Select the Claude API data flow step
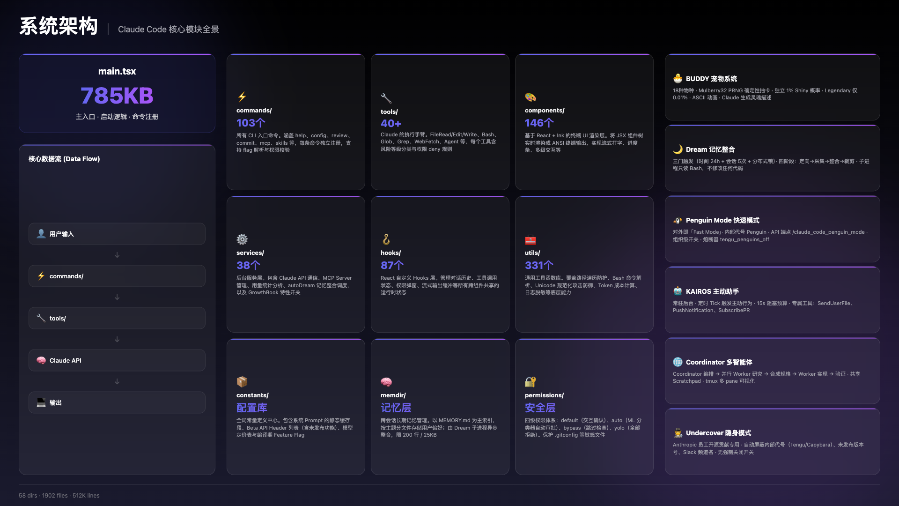This screenshot has width=899, height=506. 117,360
